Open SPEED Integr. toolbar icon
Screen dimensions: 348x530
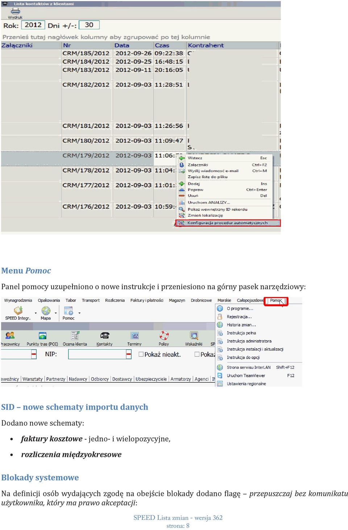click(x=18, y=310)
